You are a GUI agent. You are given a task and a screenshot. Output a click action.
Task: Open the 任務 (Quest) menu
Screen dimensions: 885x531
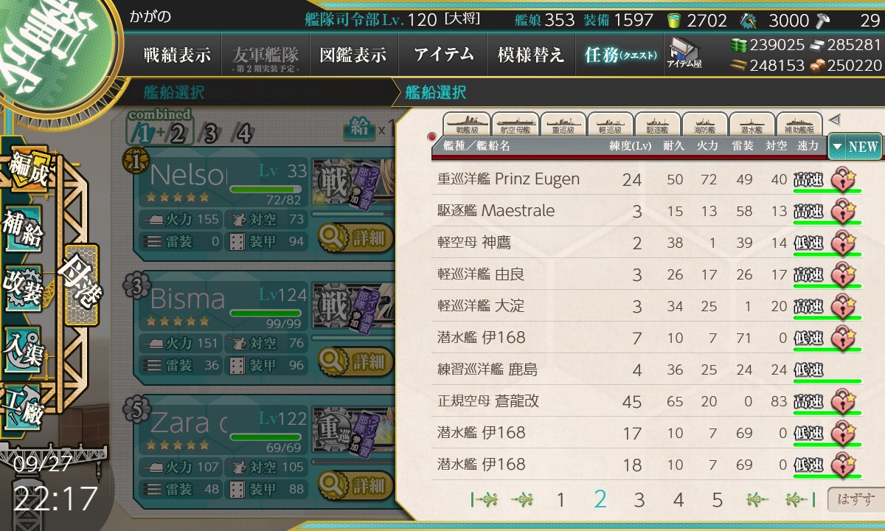pos(620,55)
